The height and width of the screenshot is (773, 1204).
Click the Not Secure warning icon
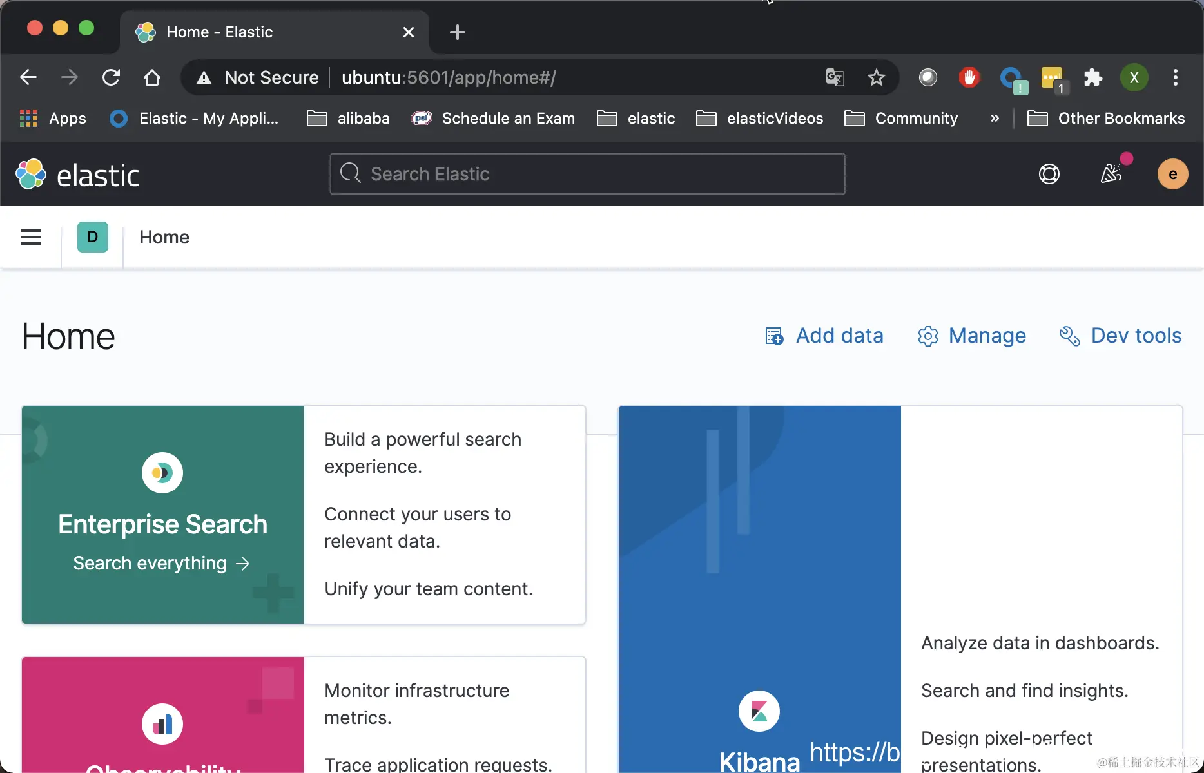[204, 78]
